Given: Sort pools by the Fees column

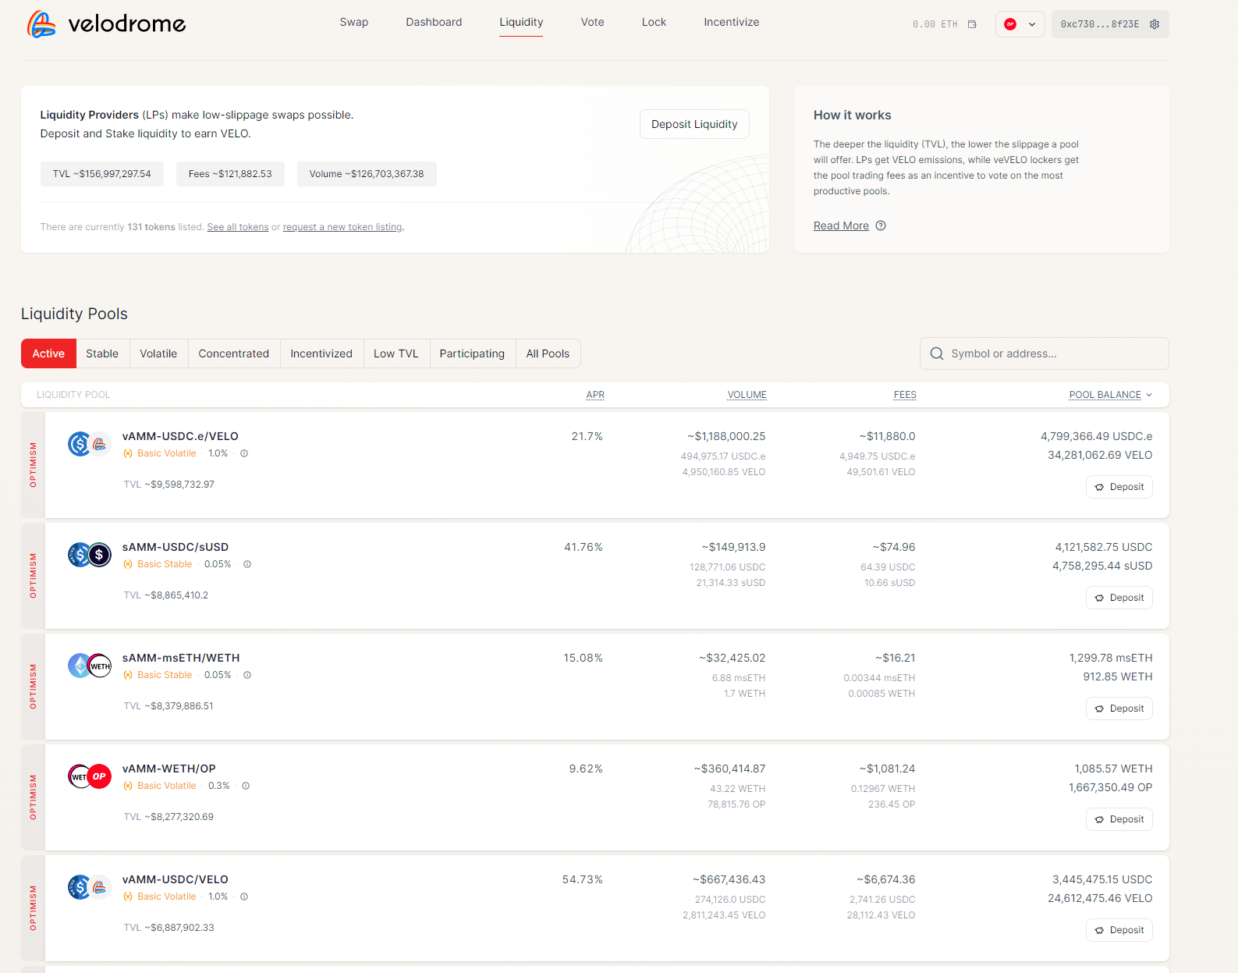Looking at the screenshot, I should [x=905, y=395].
